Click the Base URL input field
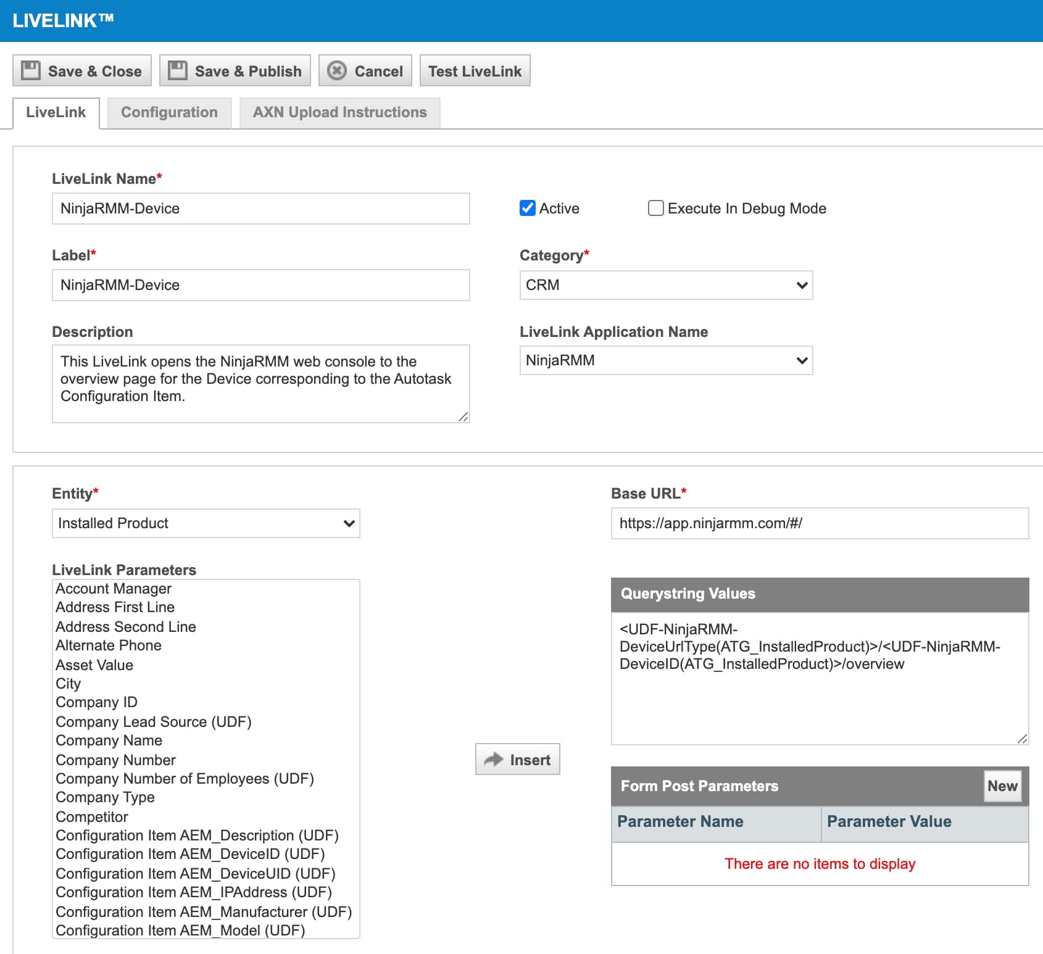This screenshot has width=1043, height=954. pos(820,523)
